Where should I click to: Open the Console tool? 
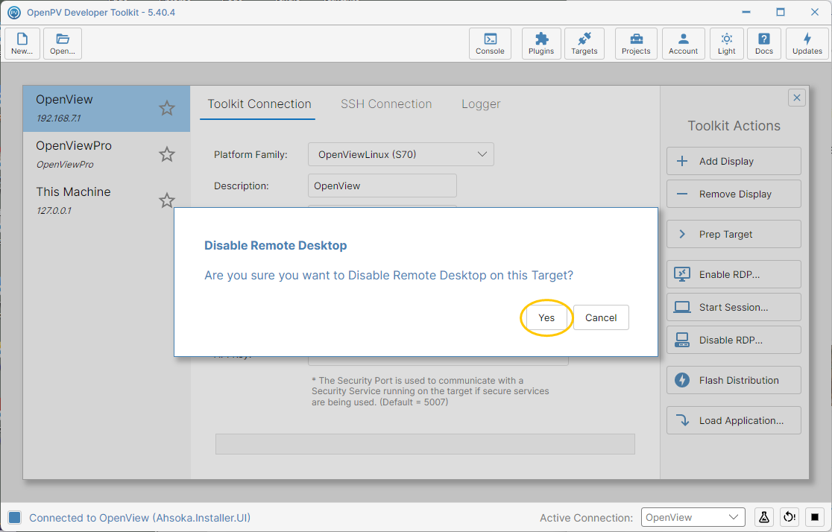(x=490, y=43)
